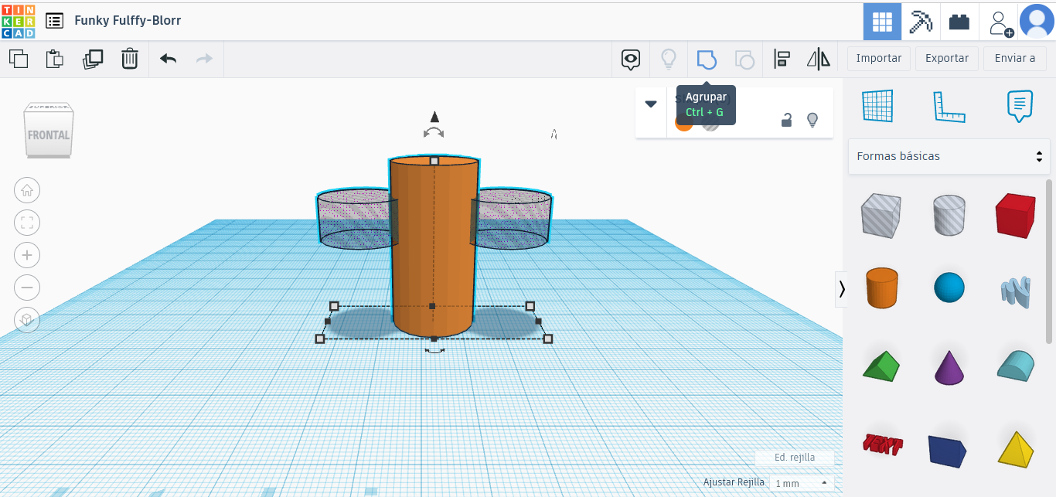Collapse the shape inspector panel arrow
Image resolution: width=1056 pixels, height=497 pixels.
[651, 104]
